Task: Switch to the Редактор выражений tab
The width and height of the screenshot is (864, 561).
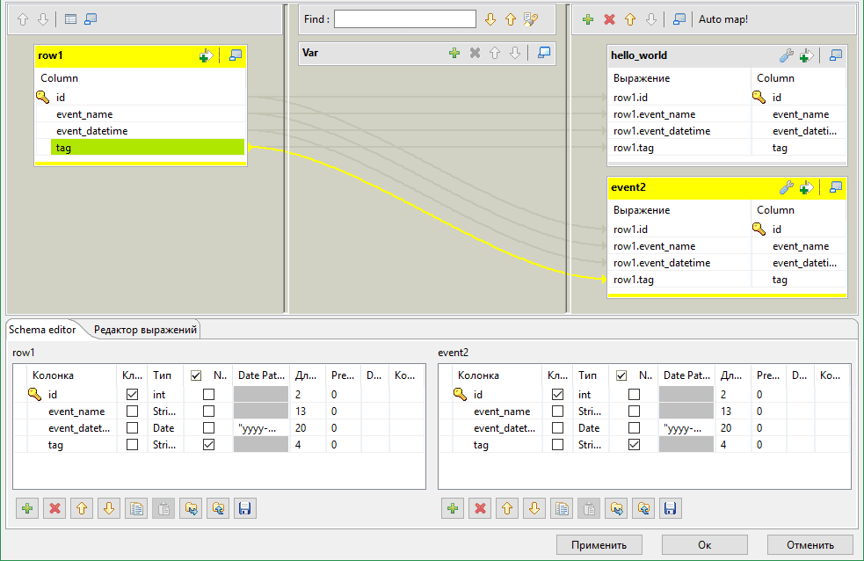Action: point(146,330)
